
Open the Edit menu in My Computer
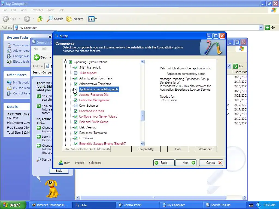pos(14,10)
